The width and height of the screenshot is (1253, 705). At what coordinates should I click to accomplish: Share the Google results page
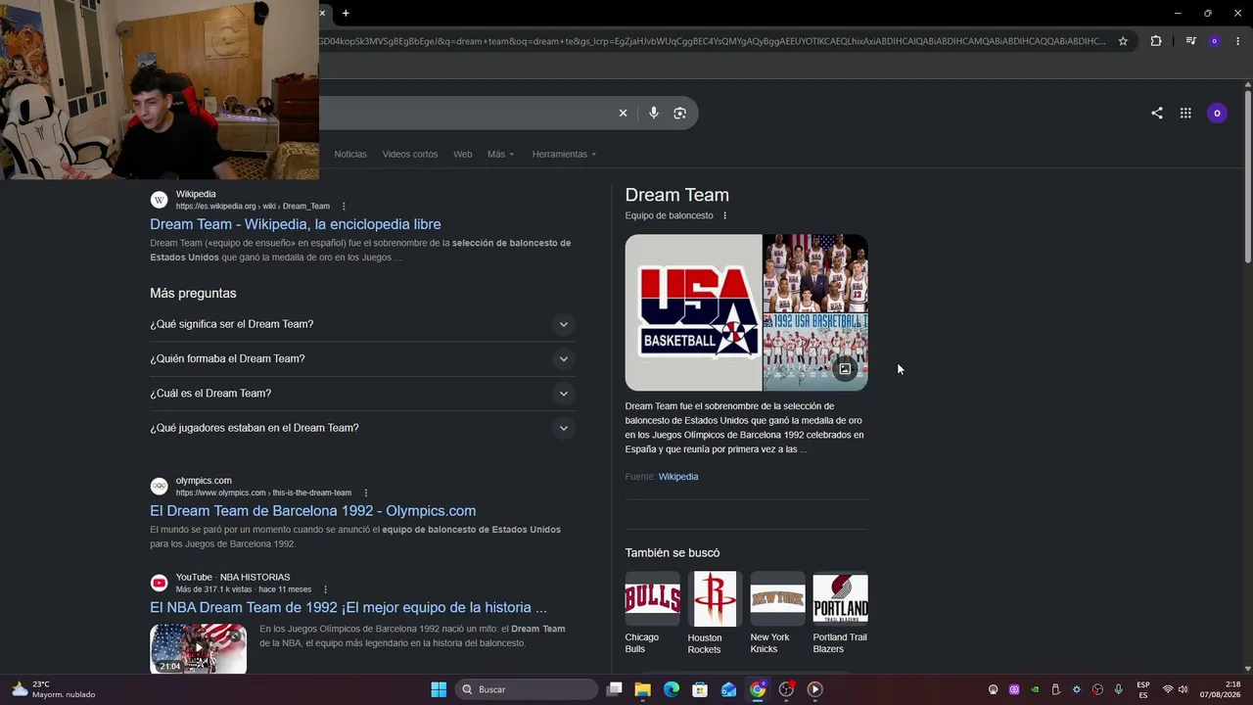point(1157,113)
